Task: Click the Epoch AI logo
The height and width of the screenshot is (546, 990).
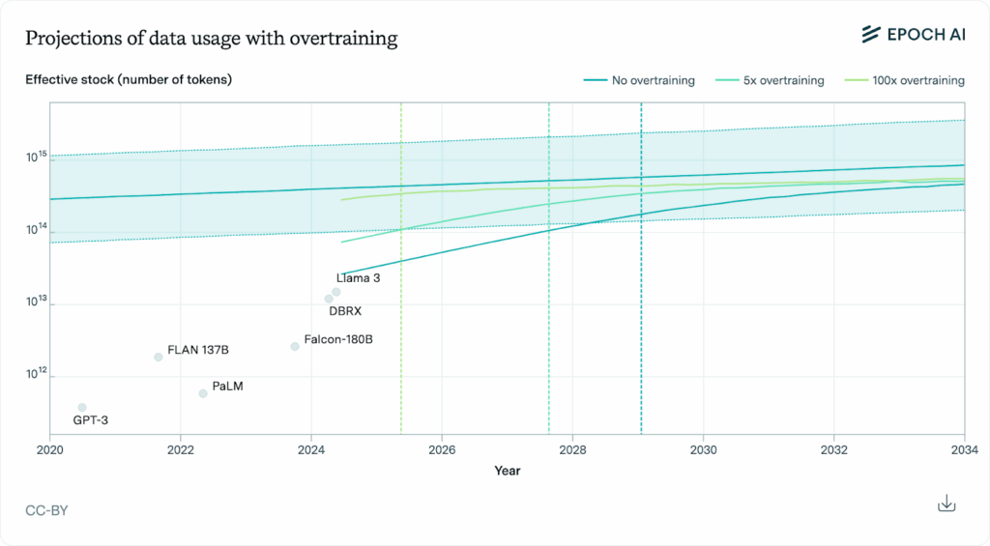Action: coord(913,35)
